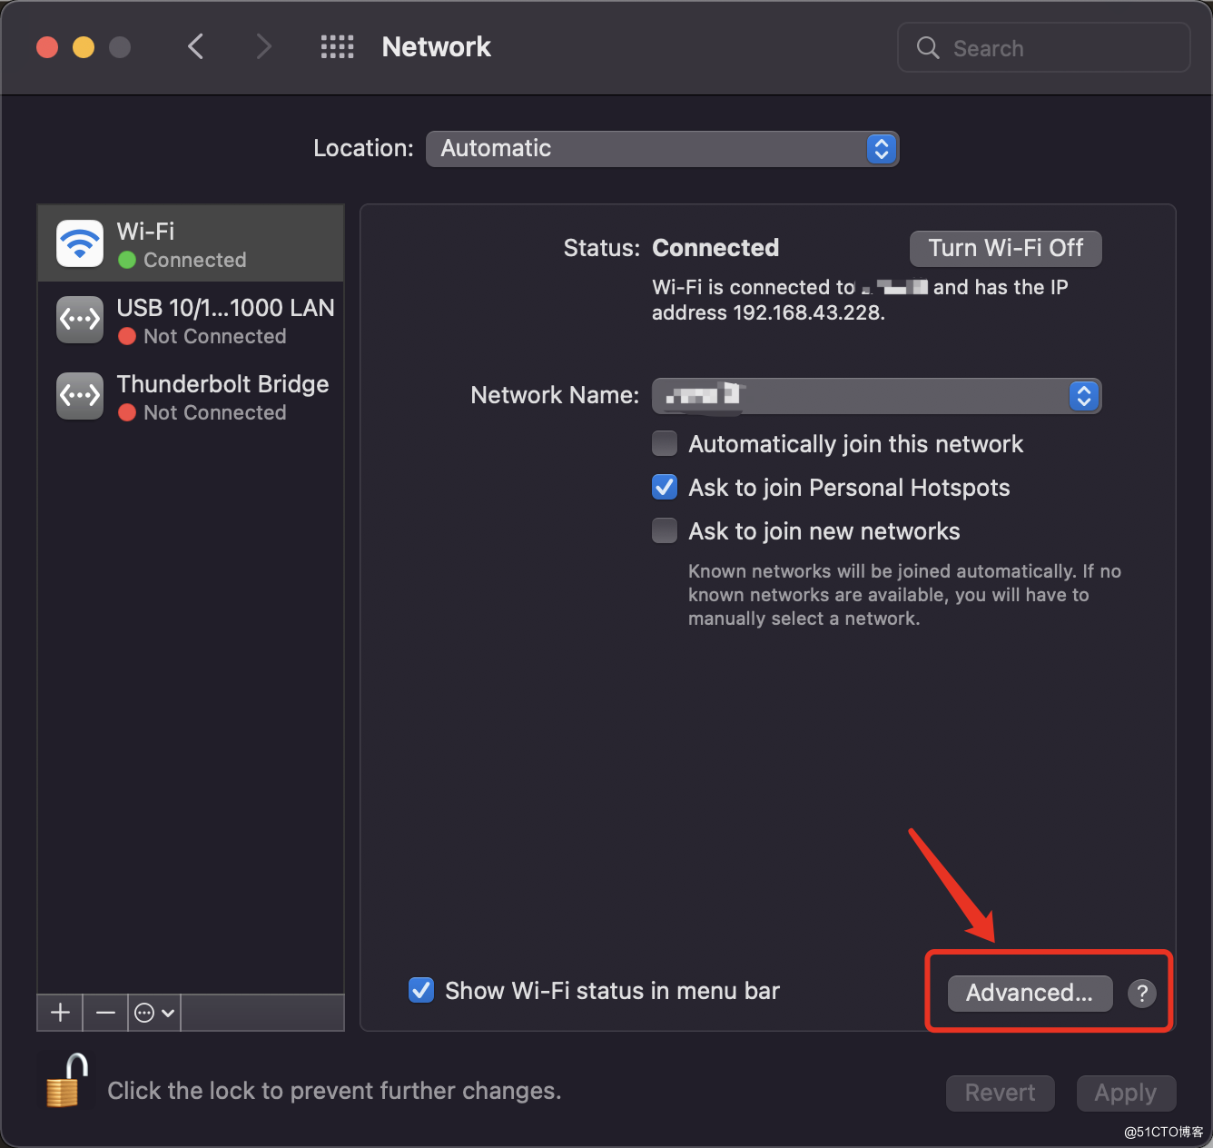Select USB 10/1...1000 LAN service
Screen dimensions: 1213x1148
pos(191,320)
